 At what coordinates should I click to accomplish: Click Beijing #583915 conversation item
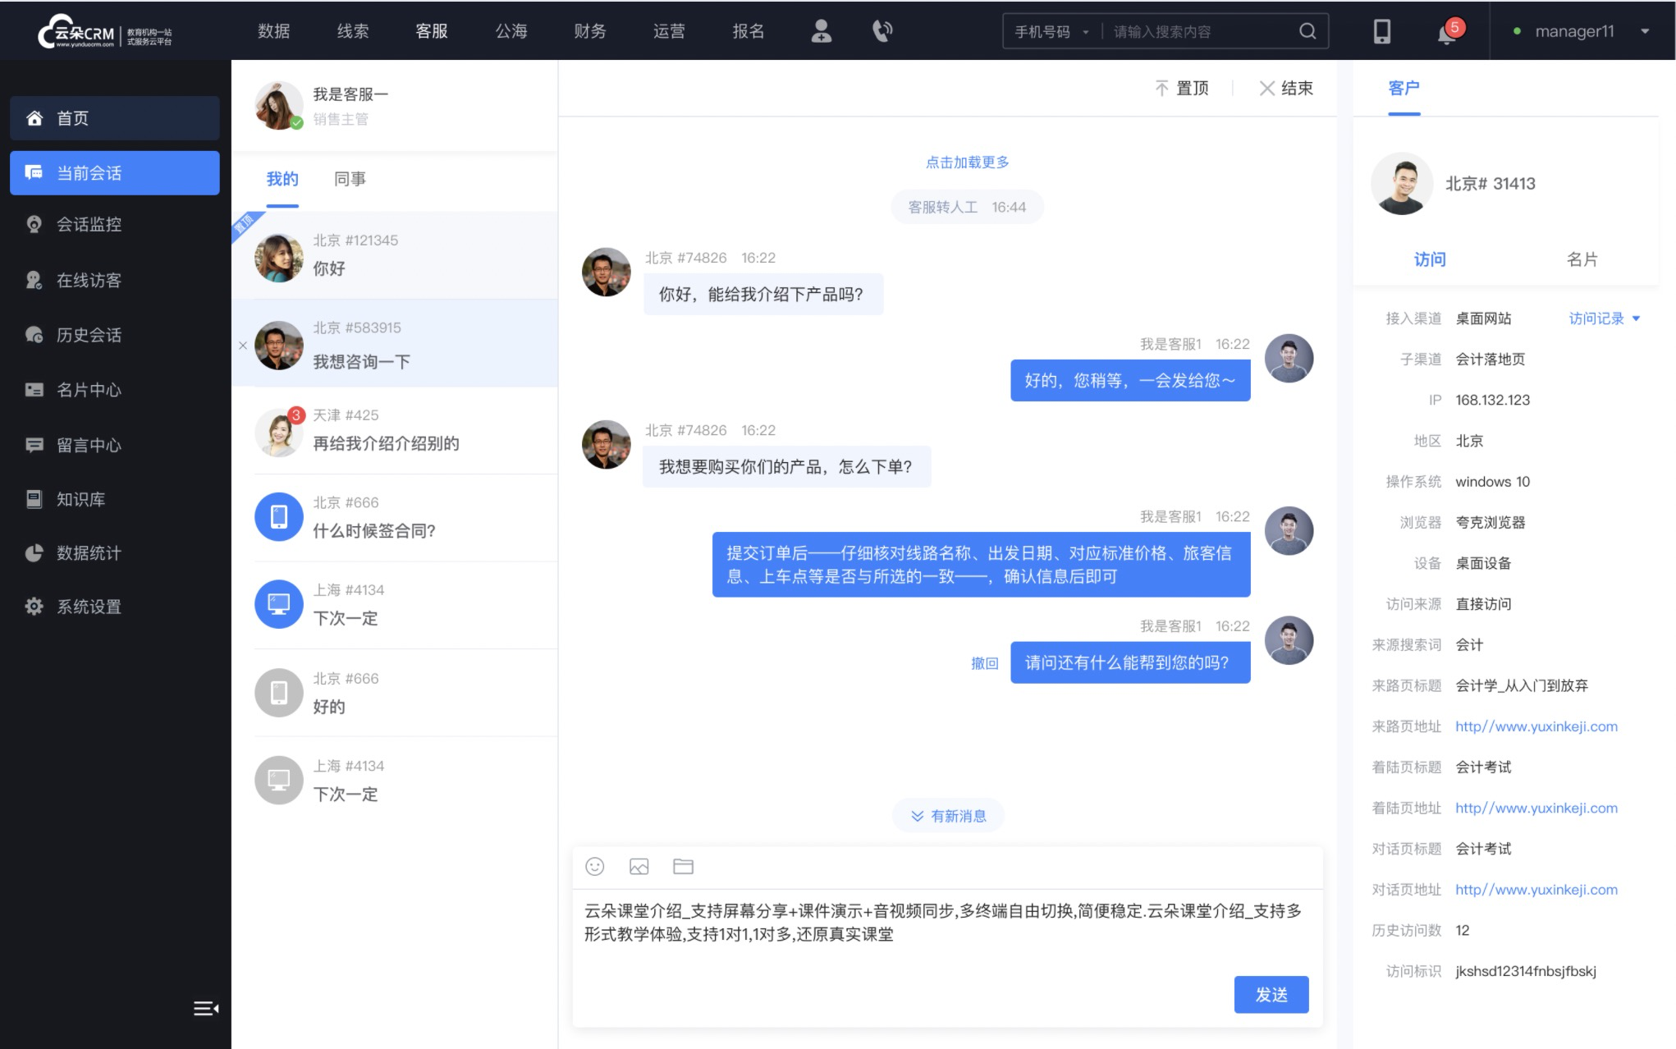pos(394,345)
